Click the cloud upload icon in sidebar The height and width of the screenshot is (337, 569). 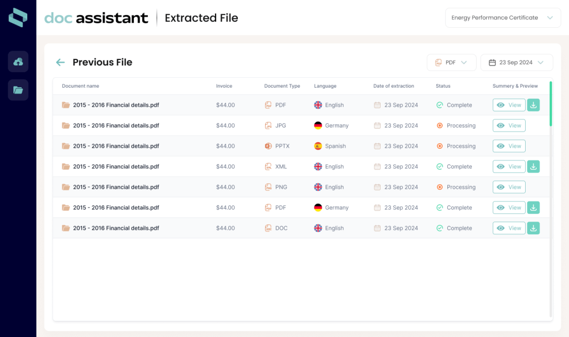click(18, 62)
